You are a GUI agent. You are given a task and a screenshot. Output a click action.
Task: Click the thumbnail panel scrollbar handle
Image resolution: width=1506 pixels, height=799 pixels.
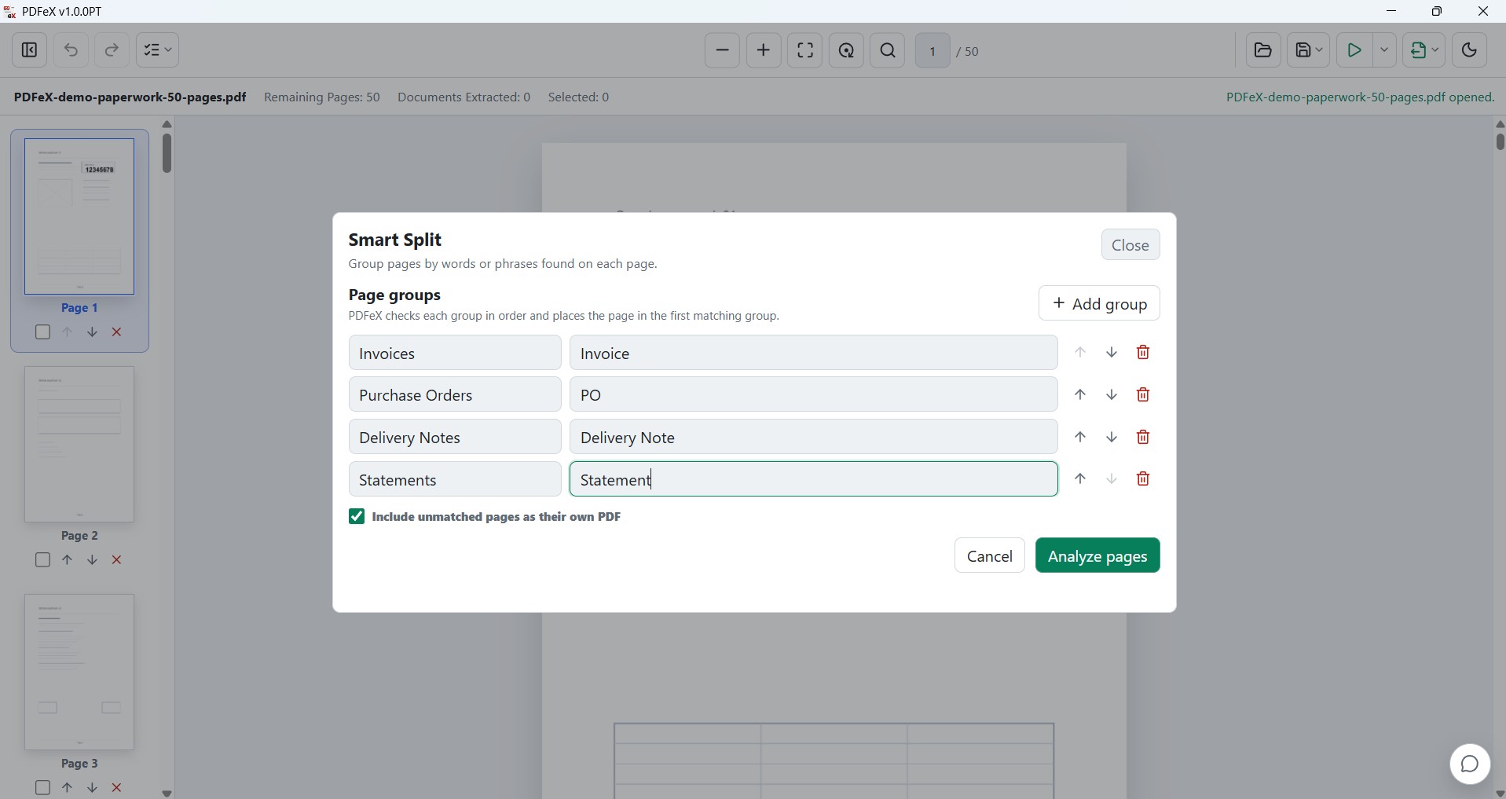tap(167, 153)
